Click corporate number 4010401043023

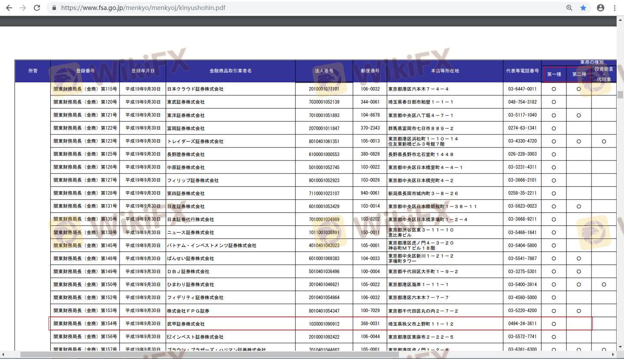coord(324,245)
